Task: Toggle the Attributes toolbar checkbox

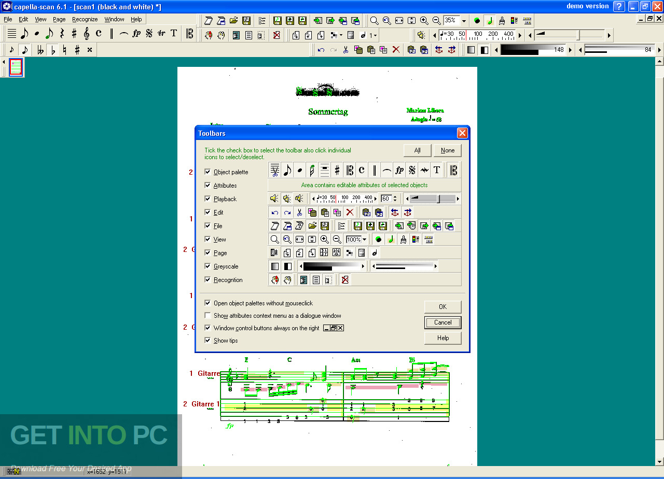Action: 208,185
